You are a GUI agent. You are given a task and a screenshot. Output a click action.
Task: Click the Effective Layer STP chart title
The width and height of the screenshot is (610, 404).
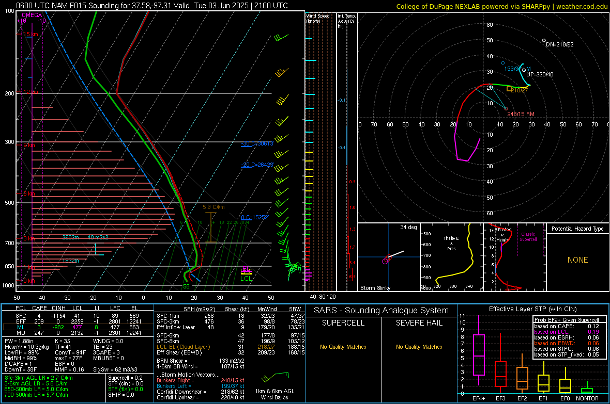(532, 309)
